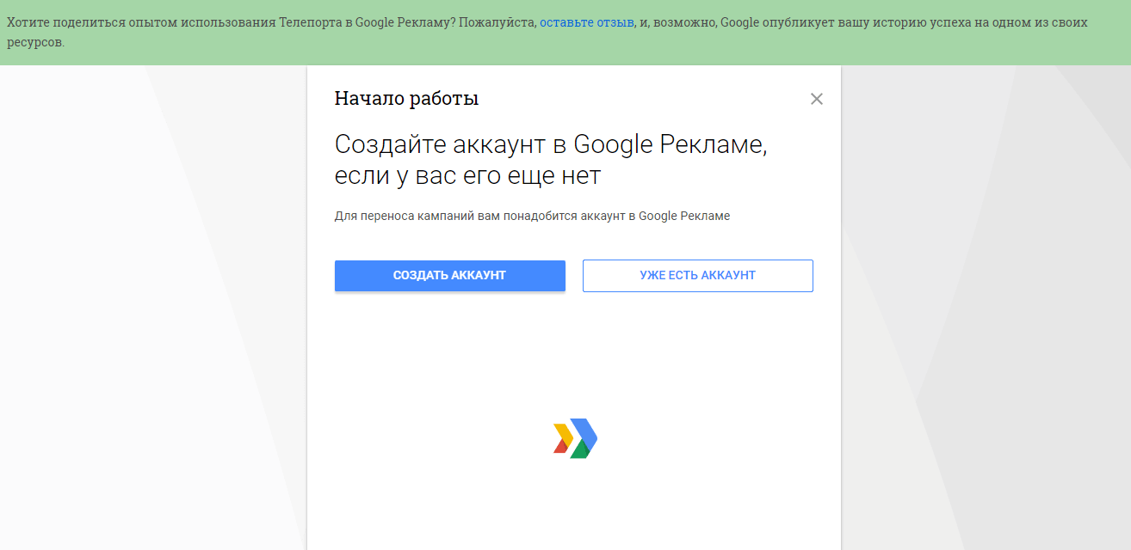Click the yellow-red-blue-green chevron graphic
This screenshot has width=1131, height=550.
click(x=573, y=437)
